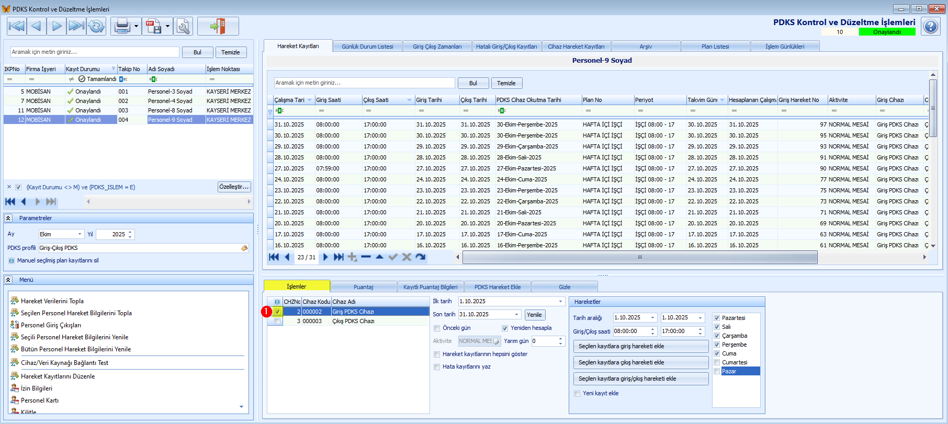Click the Yenile button
Image resolution: width=948 pixels, height=424 pixels.
pos(534,315)
